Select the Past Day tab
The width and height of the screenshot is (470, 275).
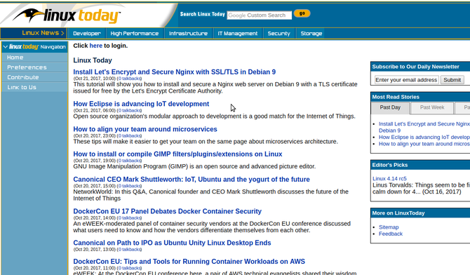click(x=390, y=107)
